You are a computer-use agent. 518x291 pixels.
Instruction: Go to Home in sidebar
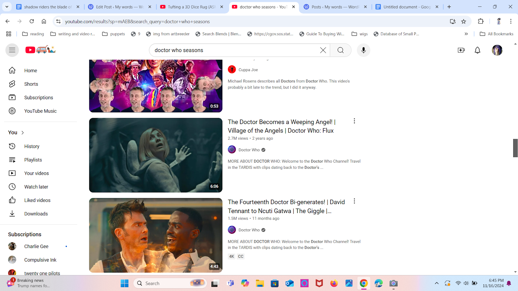point(40,70)
